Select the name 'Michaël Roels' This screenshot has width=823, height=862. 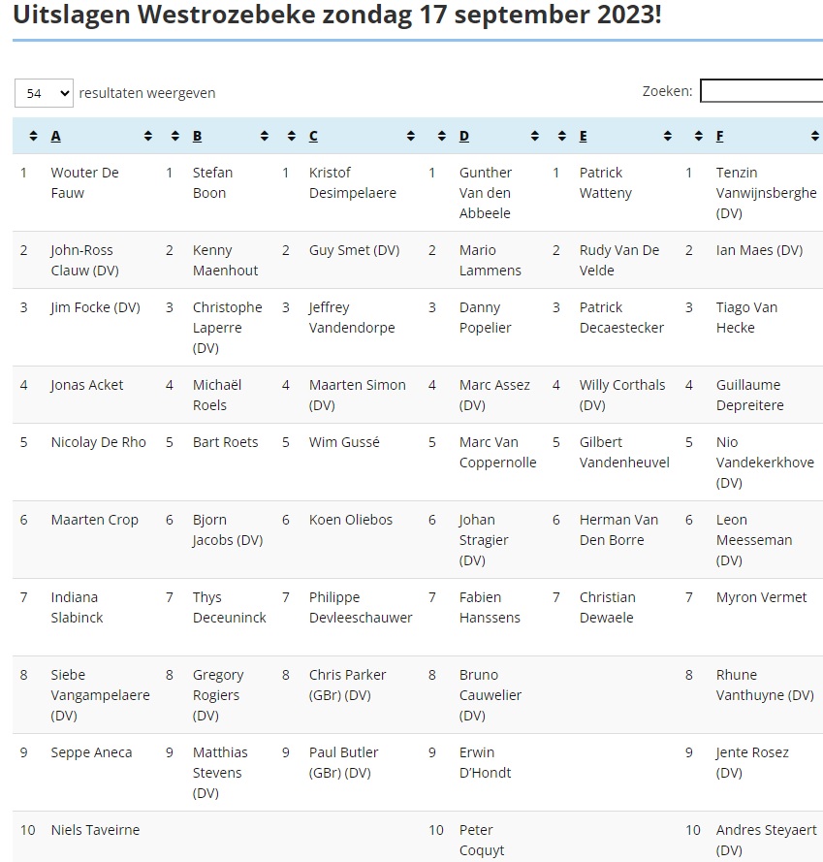pos(216,395)
